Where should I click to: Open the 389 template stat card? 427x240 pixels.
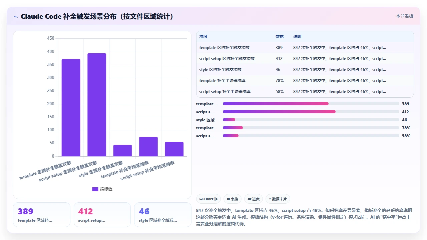[x=42, y=215]
